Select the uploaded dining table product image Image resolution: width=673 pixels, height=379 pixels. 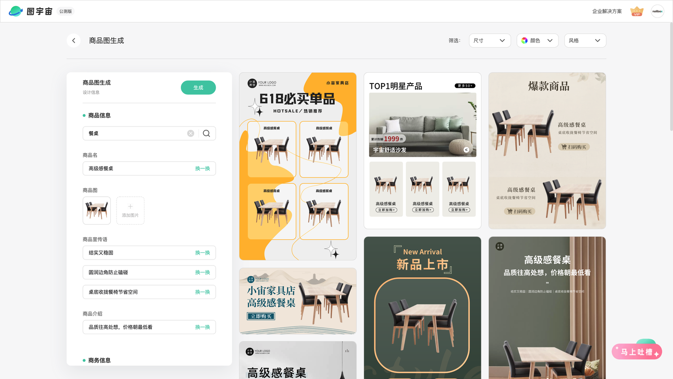pyautogui.click(x=96, y=210)
